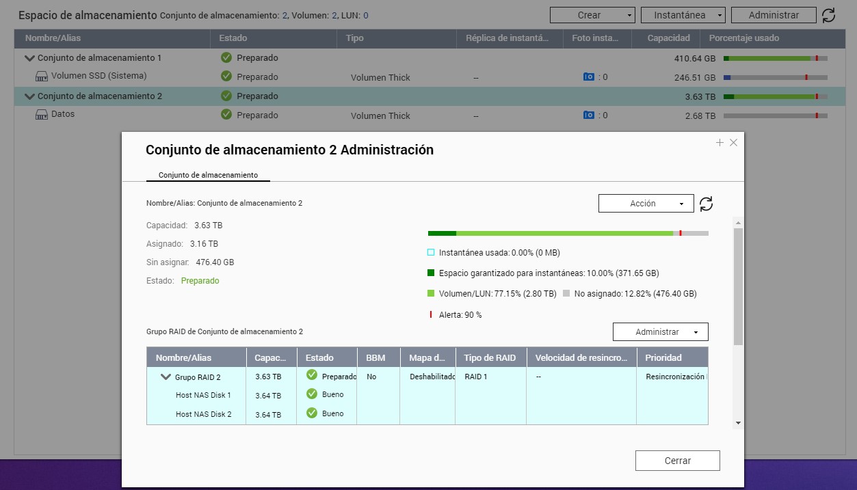Viewport: 857px width, 490px height.
Task: Collapse the Grupo RAID 2 row
Action: [166, 377]
